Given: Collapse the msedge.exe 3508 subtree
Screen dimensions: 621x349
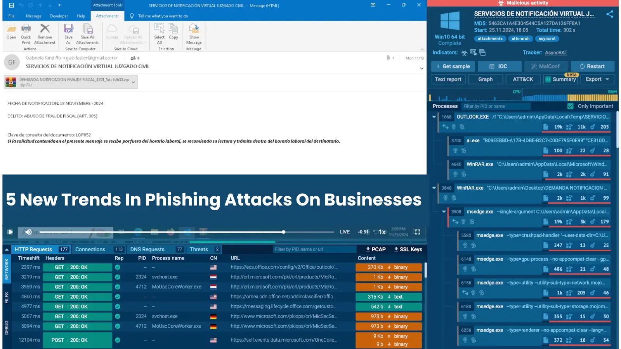Looking at the screenshot, I should (444, 212).
